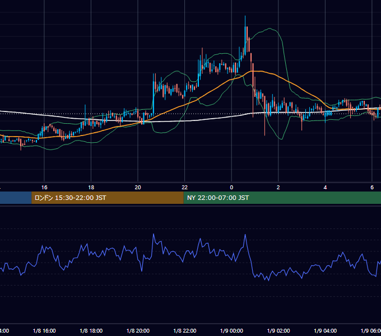Click the 1/9 04:00 label on the lower axis
Screen dimensions: 381x336
point(326,330)
